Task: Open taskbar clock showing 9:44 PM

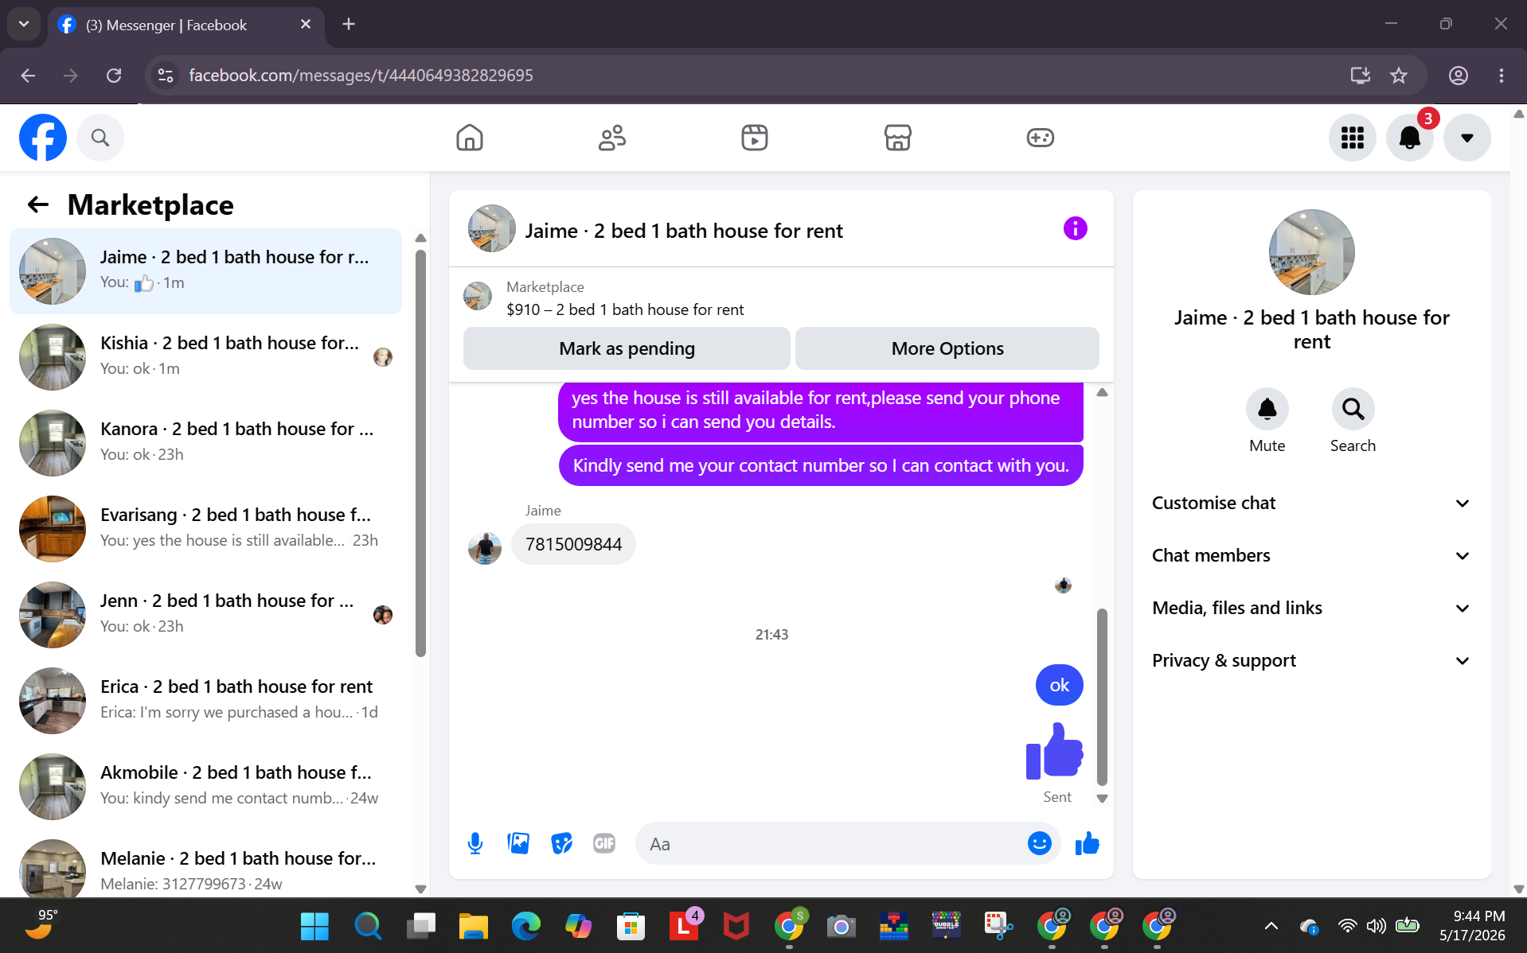Action: click(x=1472, y=926)
